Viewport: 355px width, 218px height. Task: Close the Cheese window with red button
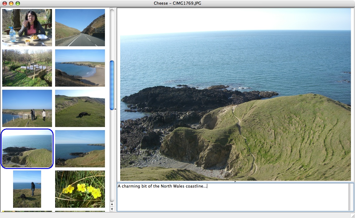point(5,3)
